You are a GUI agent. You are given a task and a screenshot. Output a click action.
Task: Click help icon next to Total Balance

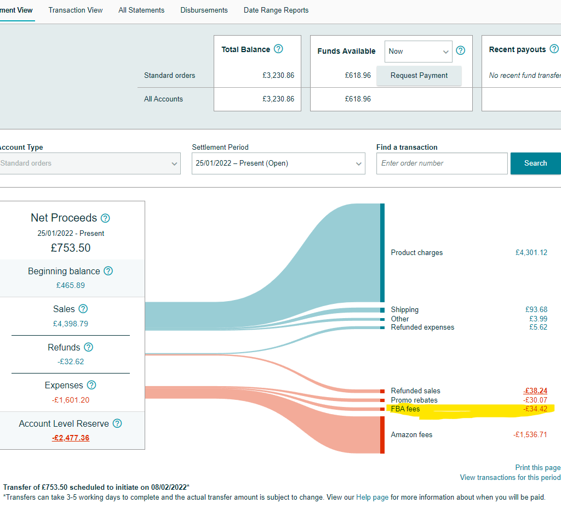point(278,49)
